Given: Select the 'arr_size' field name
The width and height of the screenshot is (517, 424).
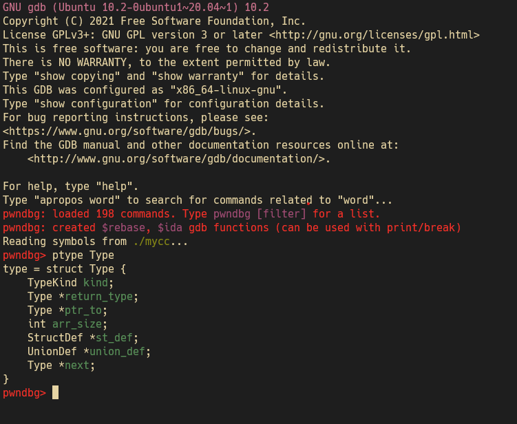Looking at the screenshot, I should pos(77,324).
